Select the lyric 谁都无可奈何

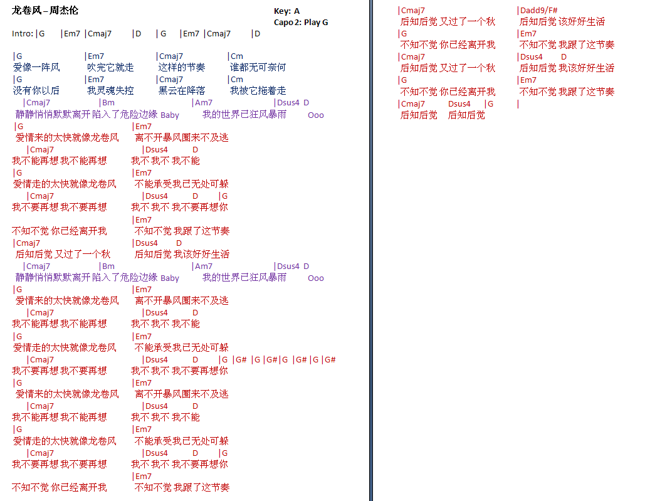[x=258, y=67]
